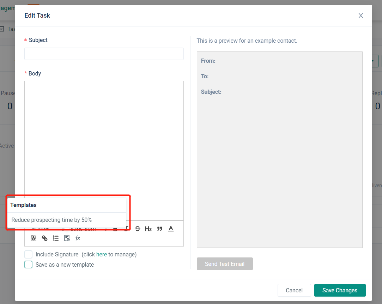Click the 'here' link to manage signature

tap(102, 254)
